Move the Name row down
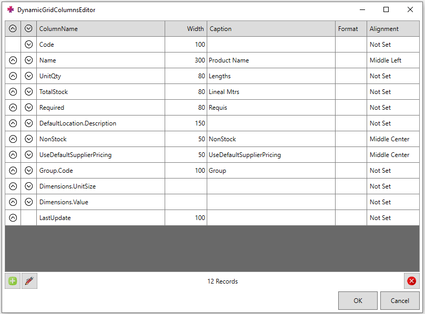The height and width of the screenshot is (314, 425). pos(29,60)
